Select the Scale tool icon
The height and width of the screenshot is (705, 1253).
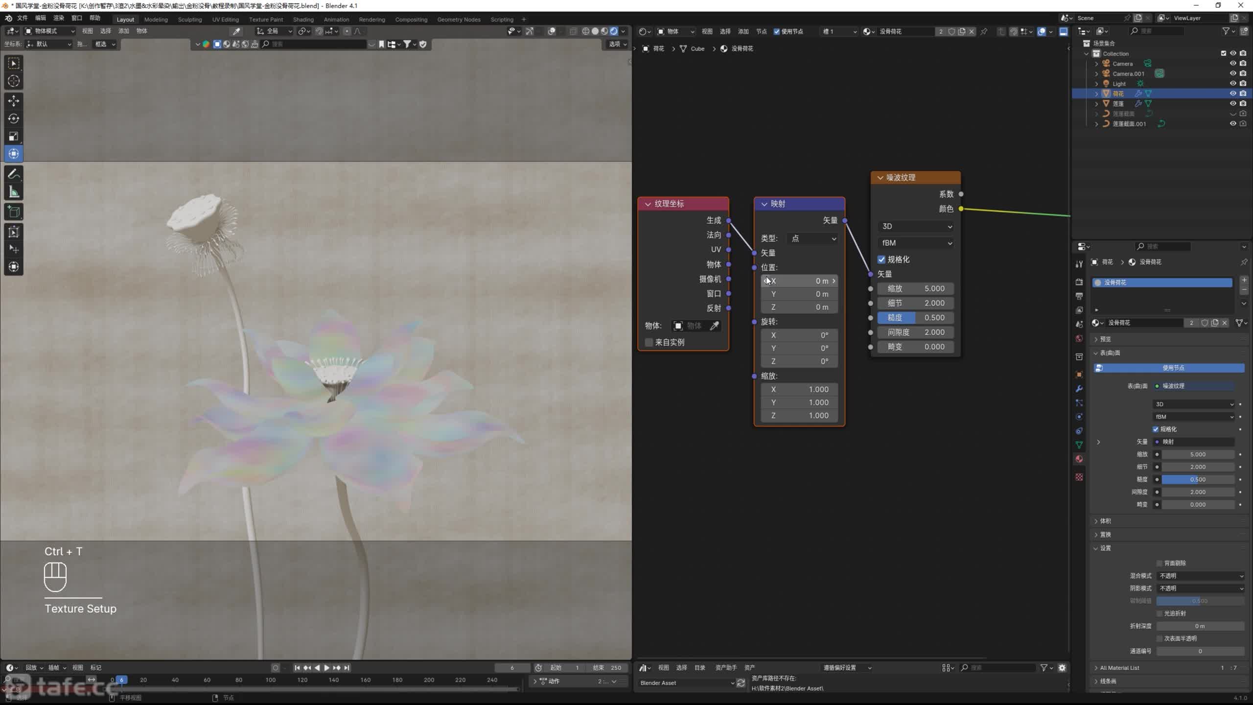coord(14,136)
